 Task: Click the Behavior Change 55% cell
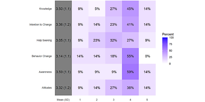tap(130, 56)
